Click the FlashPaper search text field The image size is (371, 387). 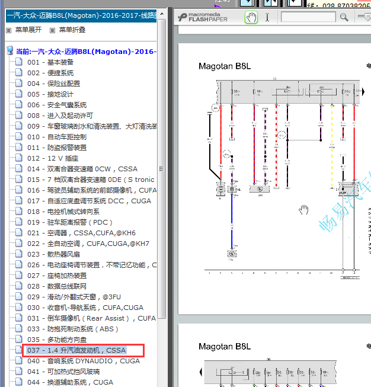click(308, 17)
